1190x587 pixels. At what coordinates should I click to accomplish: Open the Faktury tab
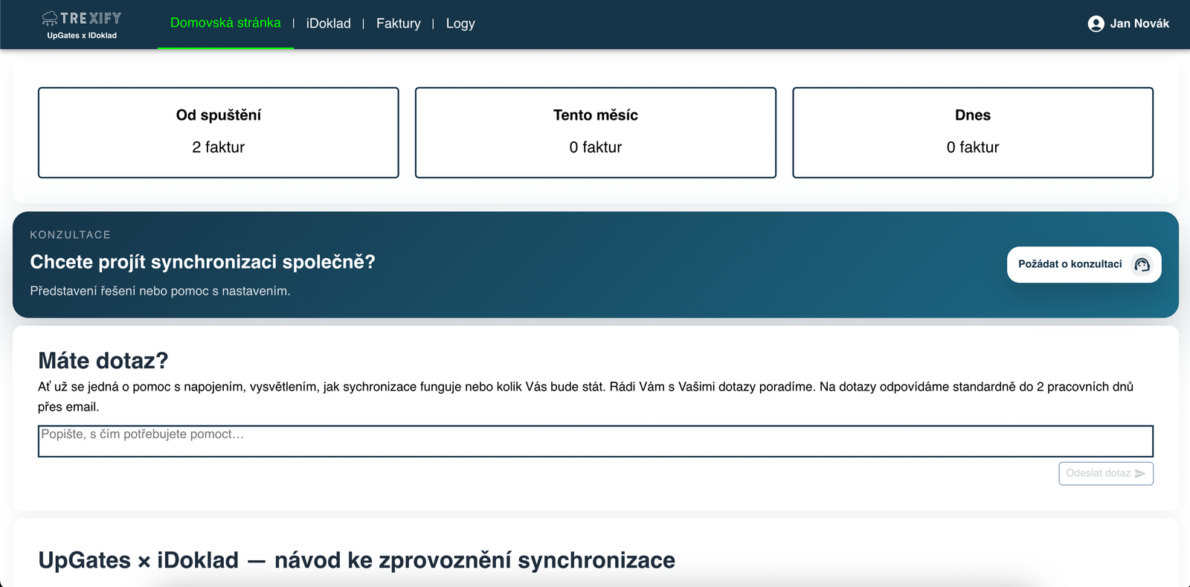click(398, 24)
